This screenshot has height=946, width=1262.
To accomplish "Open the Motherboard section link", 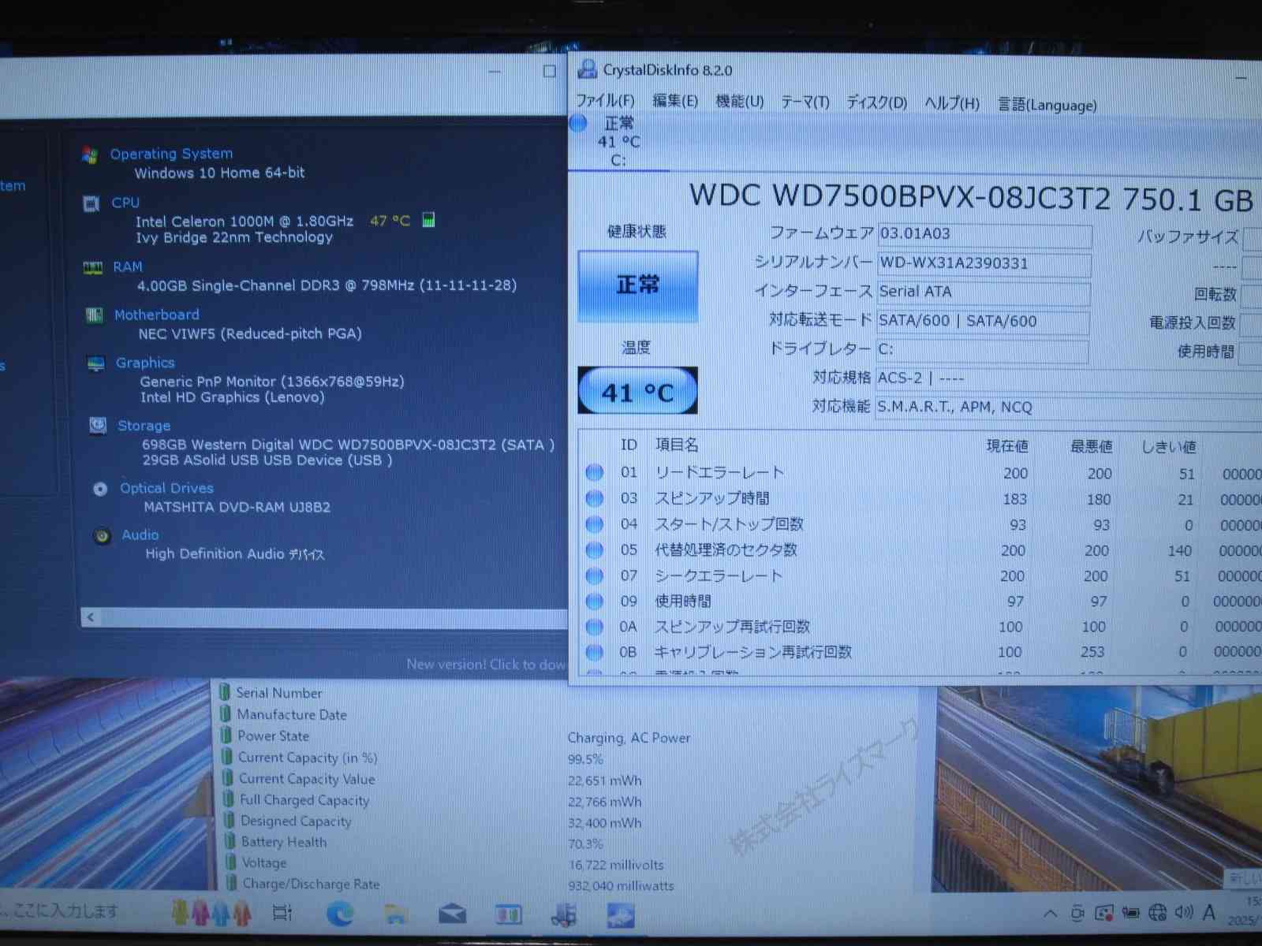I will click(x=156, y=315).
